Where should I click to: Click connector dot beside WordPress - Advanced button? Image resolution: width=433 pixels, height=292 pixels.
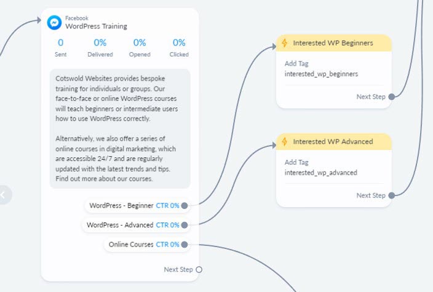pyautogui.click(x=184, y=225)
